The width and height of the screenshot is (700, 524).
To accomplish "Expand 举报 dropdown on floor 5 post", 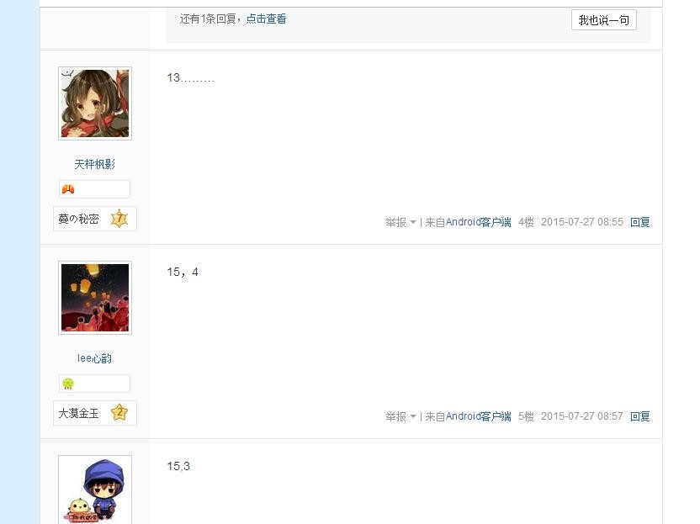I will (x=413, y=416).
